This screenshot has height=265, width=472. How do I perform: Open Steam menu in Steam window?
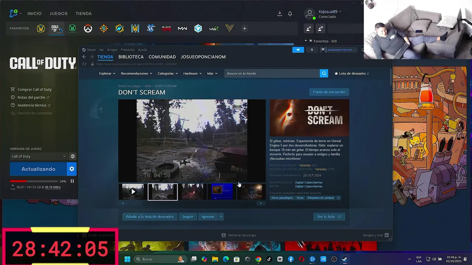91,50
